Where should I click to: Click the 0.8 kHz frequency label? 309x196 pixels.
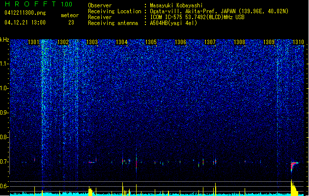coord(4,137)
